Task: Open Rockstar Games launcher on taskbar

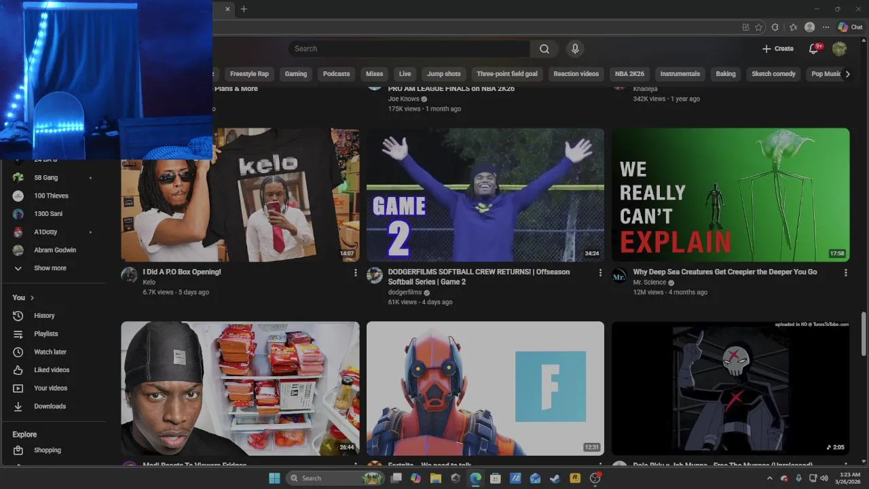Action: click(x=575, y=478)
